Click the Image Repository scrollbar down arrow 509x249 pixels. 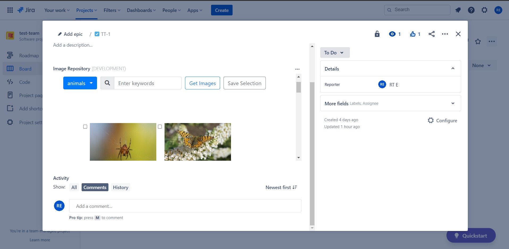pyautogui.click(x=298, y=158)
